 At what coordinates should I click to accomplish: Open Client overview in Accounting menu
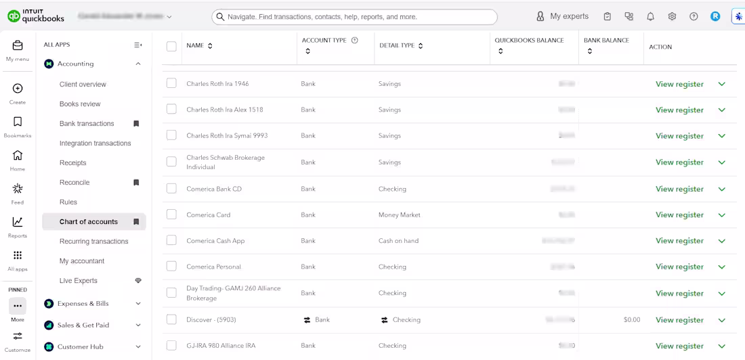point(83,85)
